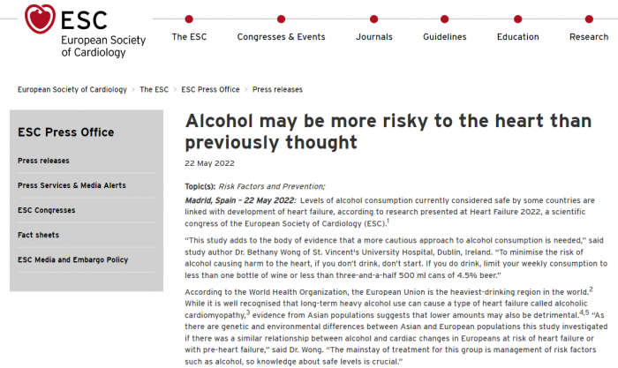618x368 pixels.
Task: Open the Research menu
Action: pyautogui.click(x=588, y=37)
